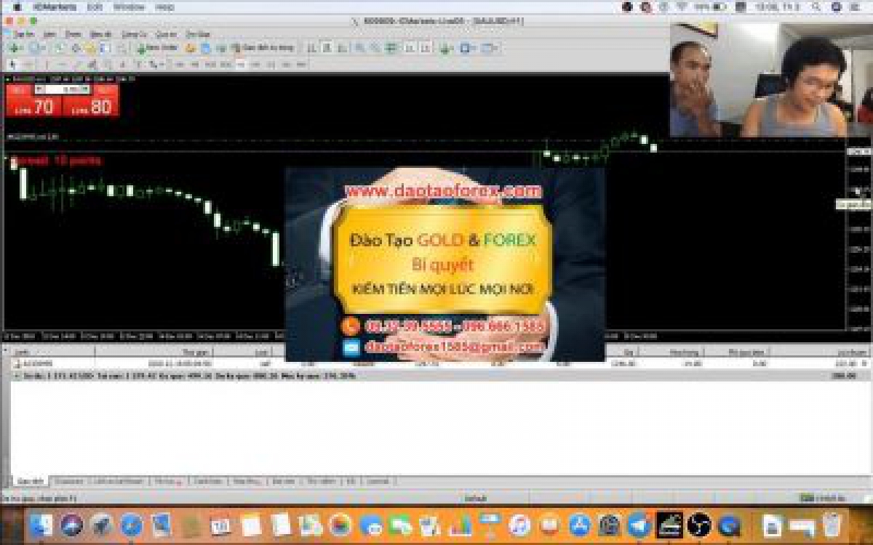Open Finder from the Dock

pos(41,525)
